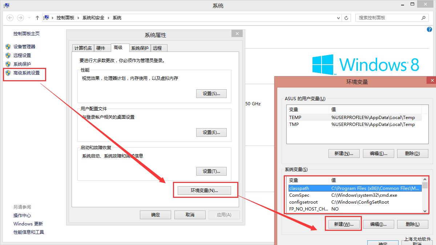The image size is (436, 245).
Task: Click the refresh button beside address bar
Action: pos(347,17)
